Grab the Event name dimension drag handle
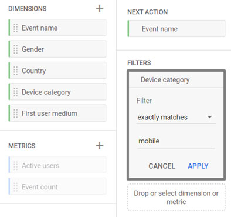The width and height of the screenshot is (231, 217). click(x=15, y=28)
